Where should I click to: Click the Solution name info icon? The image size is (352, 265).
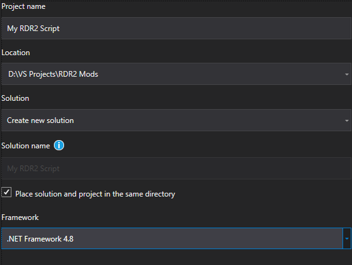click(x=59, y=145)
